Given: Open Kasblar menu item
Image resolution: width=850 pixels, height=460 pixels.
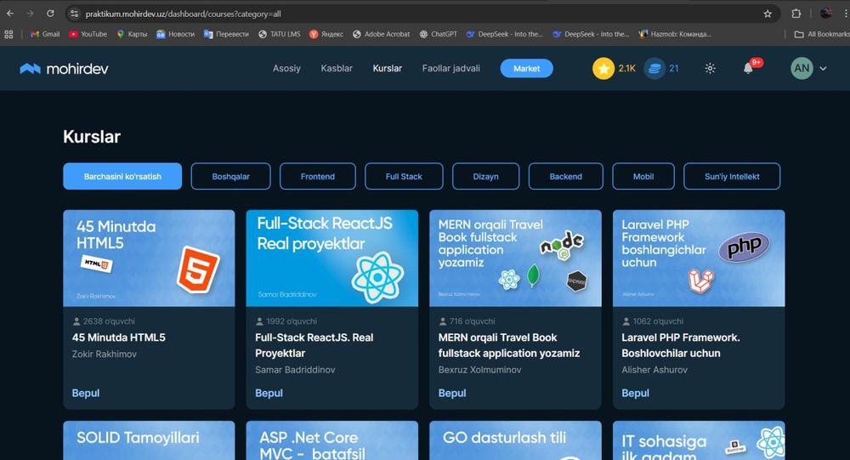Looking at the screenshot, I should pyautogui.click(x=336, y=68).
